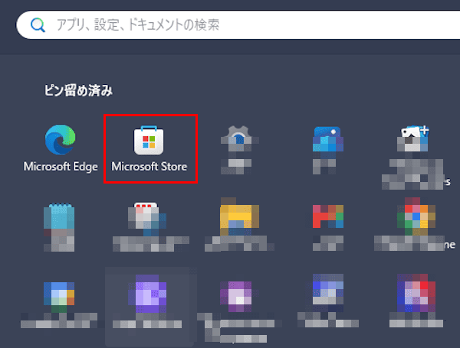
Task: Click the ピン留め済み section heading
Action: (78, 90)
